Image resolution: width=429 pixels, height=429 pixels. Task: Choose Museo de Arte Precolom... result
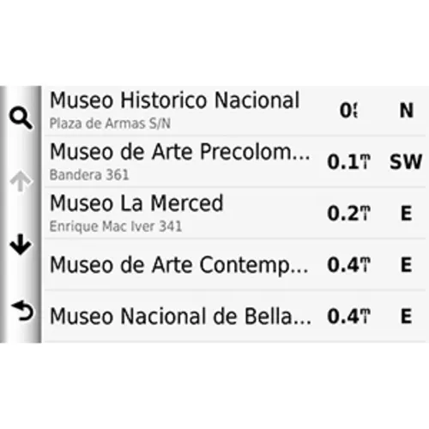tap(234, 161)
